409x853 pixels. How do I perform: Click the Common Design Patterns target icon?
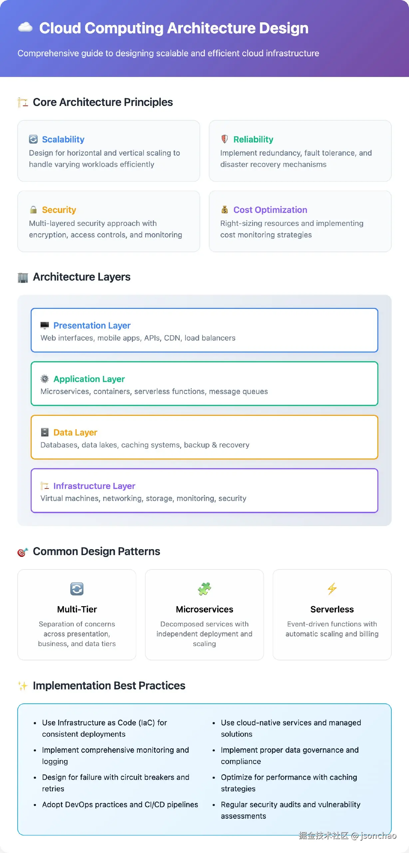coord(23,552)
